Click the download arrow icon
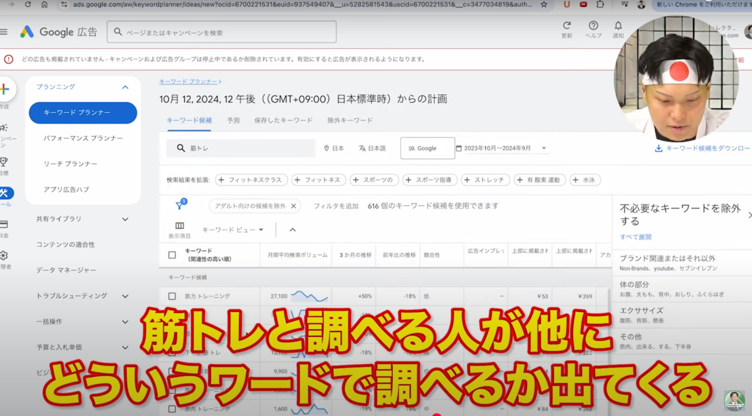 (x=658, y=148)
